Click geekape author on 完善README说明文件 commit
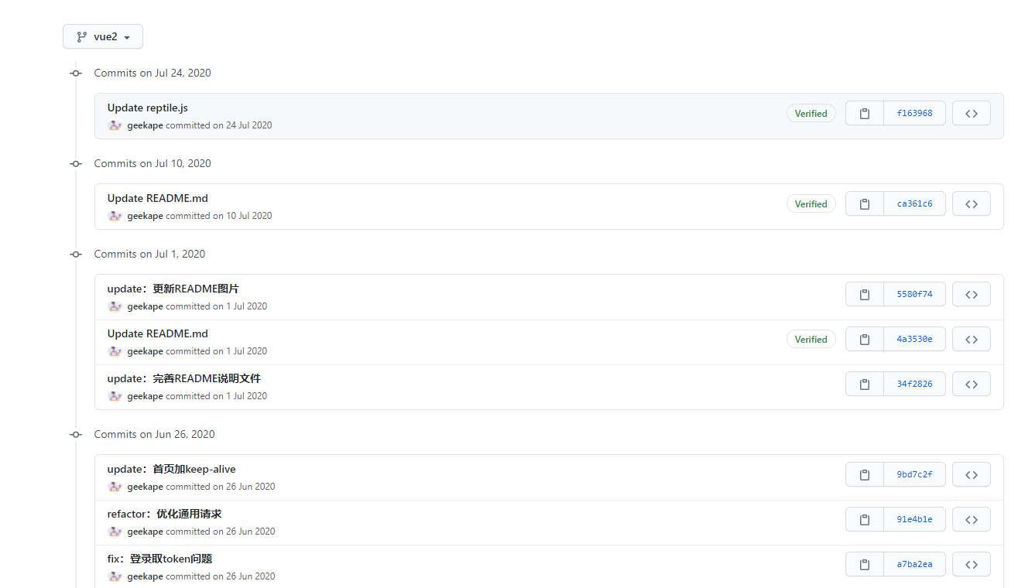 click(145, 396)
